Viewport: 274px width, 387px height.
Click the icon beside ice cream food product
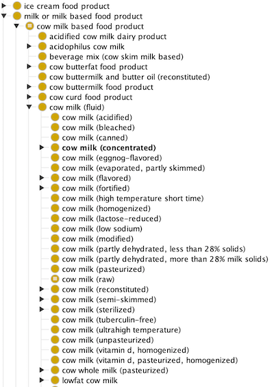(17, 5)
